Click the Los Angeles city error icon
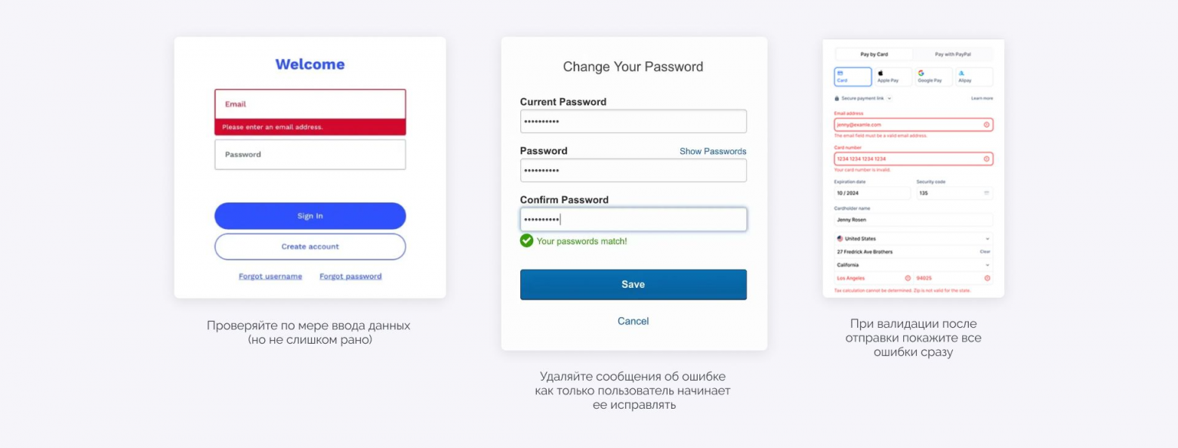 [908, 278]
